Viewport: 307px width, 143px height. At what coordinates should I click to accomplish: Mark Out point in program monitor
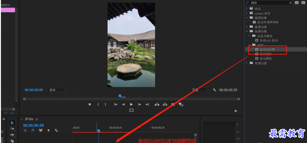point(105,105)
